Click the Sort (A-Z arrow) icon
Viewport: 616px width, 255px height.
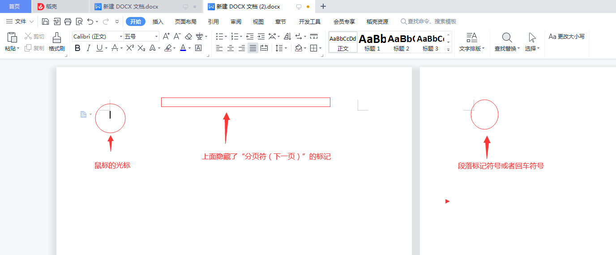[287, 36]
